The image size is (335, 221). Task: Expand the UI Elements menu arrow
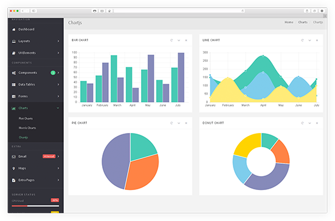[x=58, y=53]
